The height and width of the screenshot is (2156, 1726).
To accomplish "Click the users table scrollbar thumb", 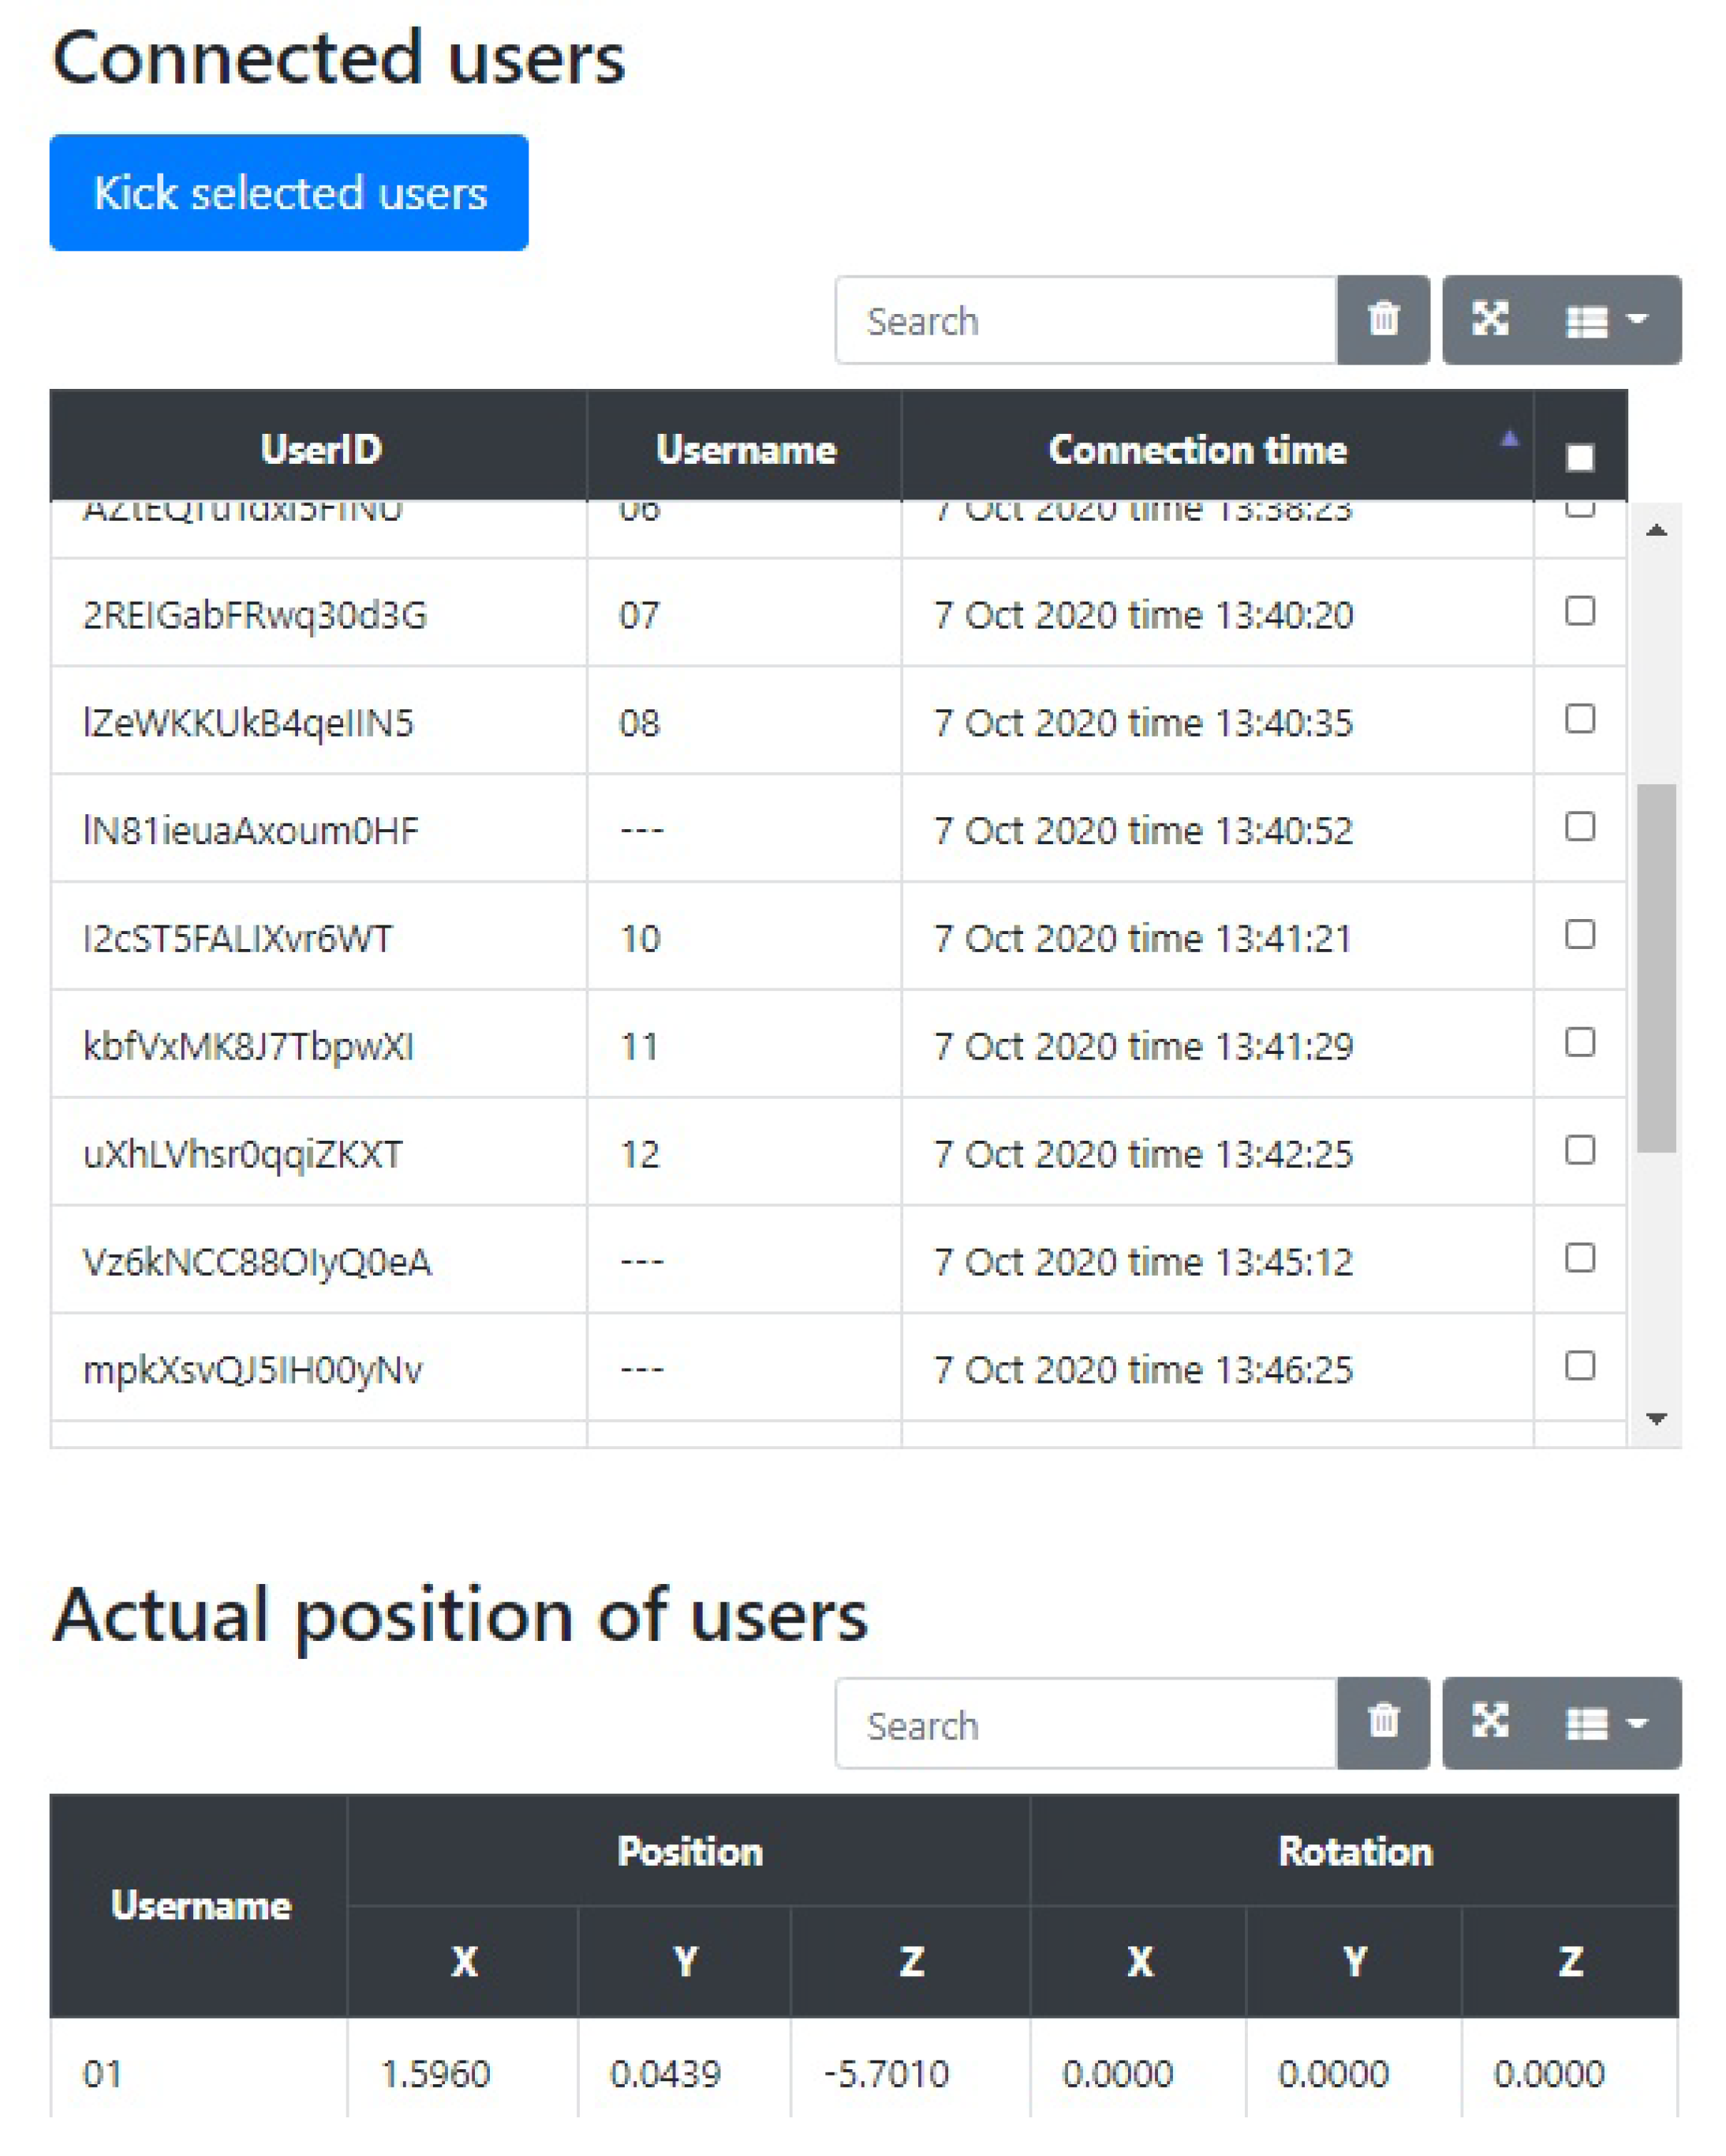I will 1656,968.
